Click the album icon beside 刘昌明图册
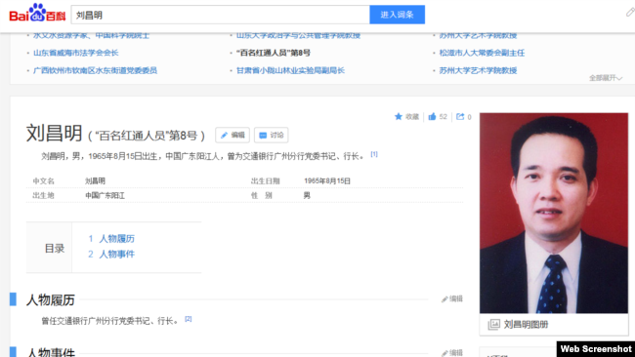 [493, 324]
